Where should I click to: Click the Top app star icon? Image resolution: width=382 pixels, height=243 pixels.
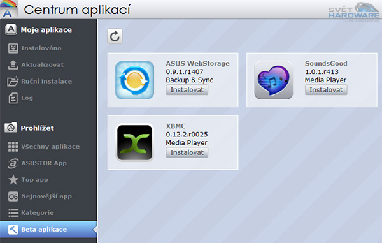(13, 180)
